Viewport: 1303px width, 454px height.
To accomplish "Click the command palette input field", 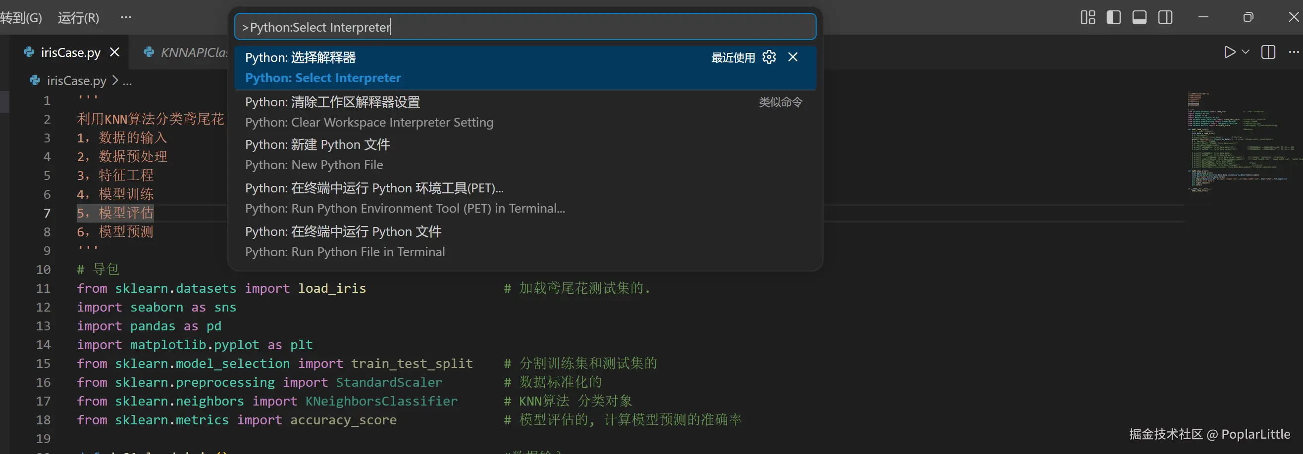I will click(x=524, y=27).
